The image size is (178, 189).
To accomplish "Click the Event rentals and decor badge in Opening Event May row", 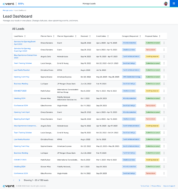I will [x=131, y=146].
